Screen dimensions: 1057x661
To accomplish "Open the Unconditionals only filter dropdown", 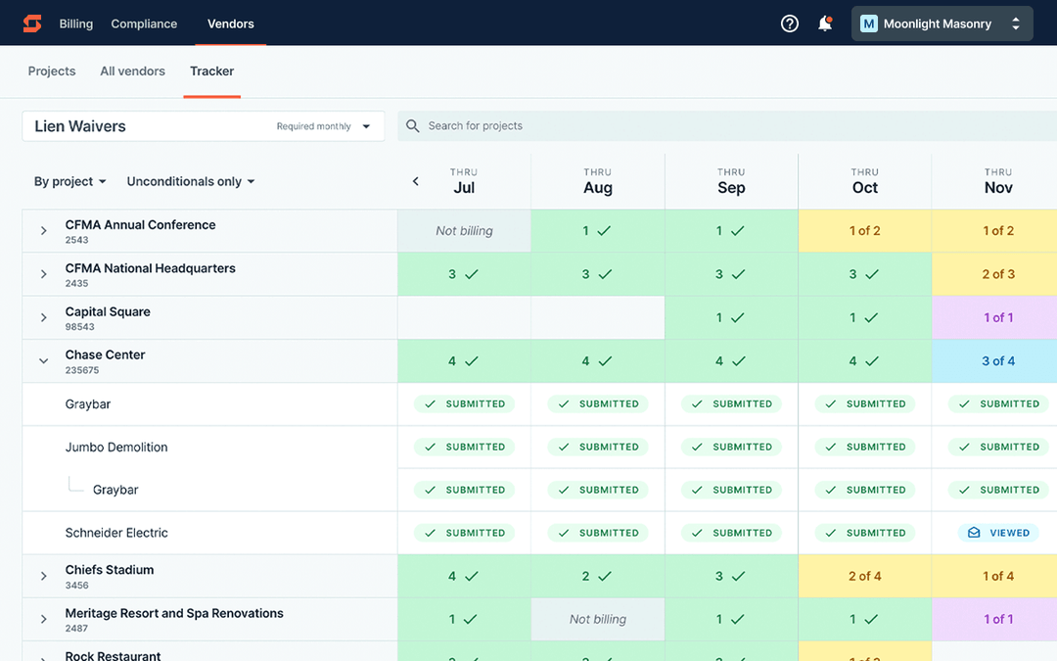I will click(x=190, y=181).
